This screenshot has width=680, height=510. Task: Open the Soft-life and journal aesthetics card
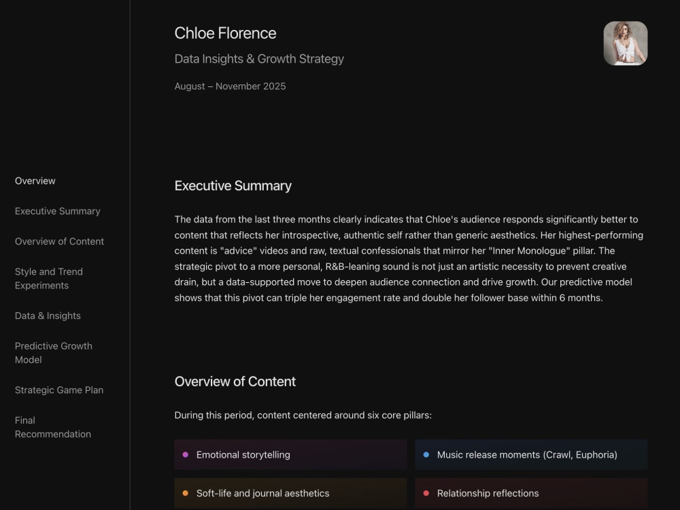coord(290,493)
